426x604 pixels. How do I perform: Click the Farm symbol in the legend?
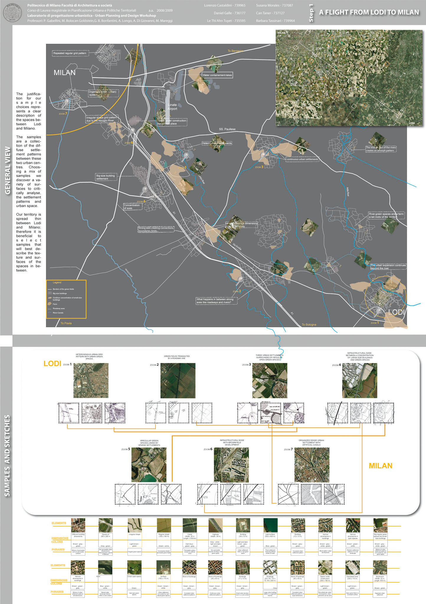[50, 304]
